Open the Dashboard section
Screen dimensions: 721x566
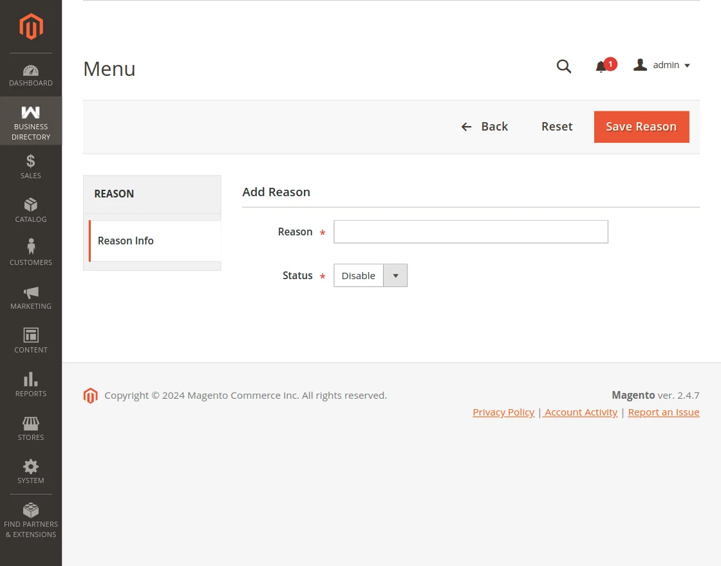[x=31, y=76]
